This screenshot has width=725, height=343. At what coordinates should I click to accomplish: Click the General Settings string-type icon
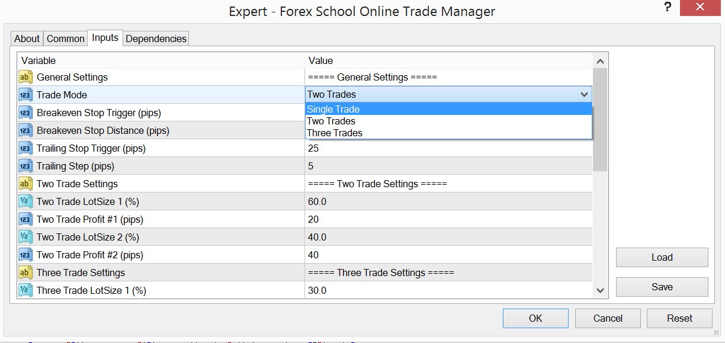point(25,77)
